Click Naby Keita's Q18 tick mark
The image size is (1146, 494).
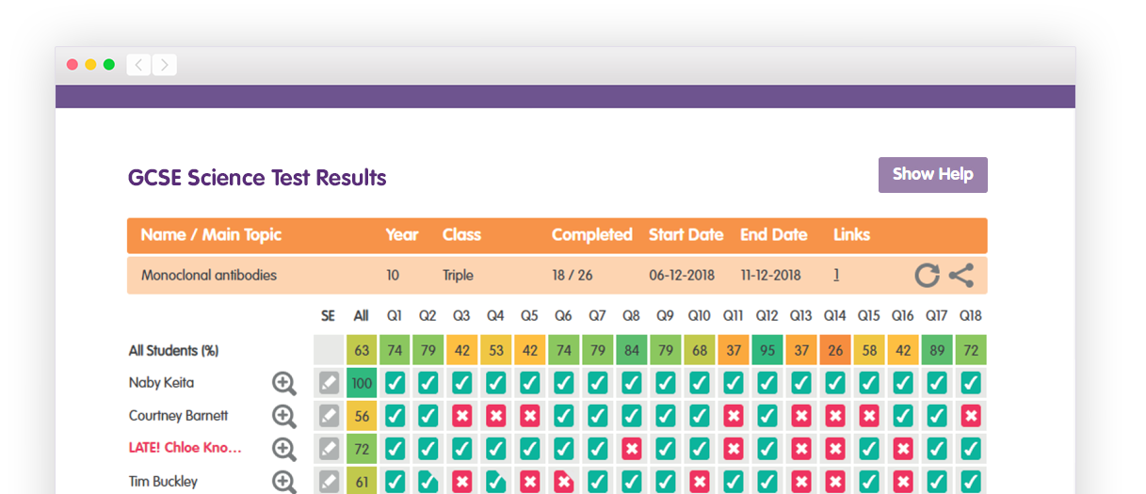(971, 383)
